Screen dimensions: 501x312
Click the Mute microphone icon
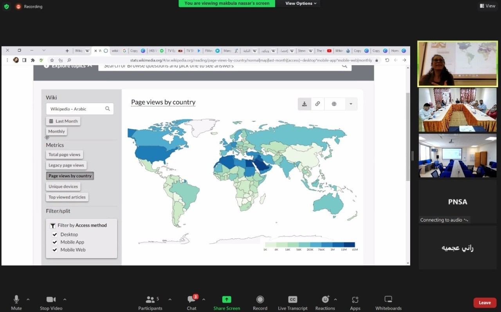pos(16,299)
